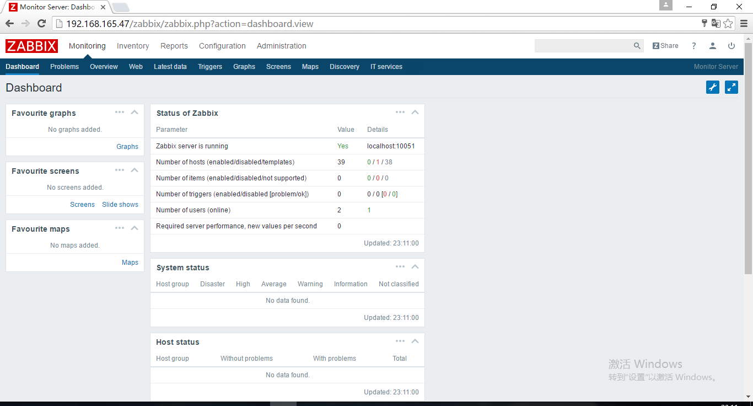
Task: Open the Inventory menu
Action: [x=133, y=46]
